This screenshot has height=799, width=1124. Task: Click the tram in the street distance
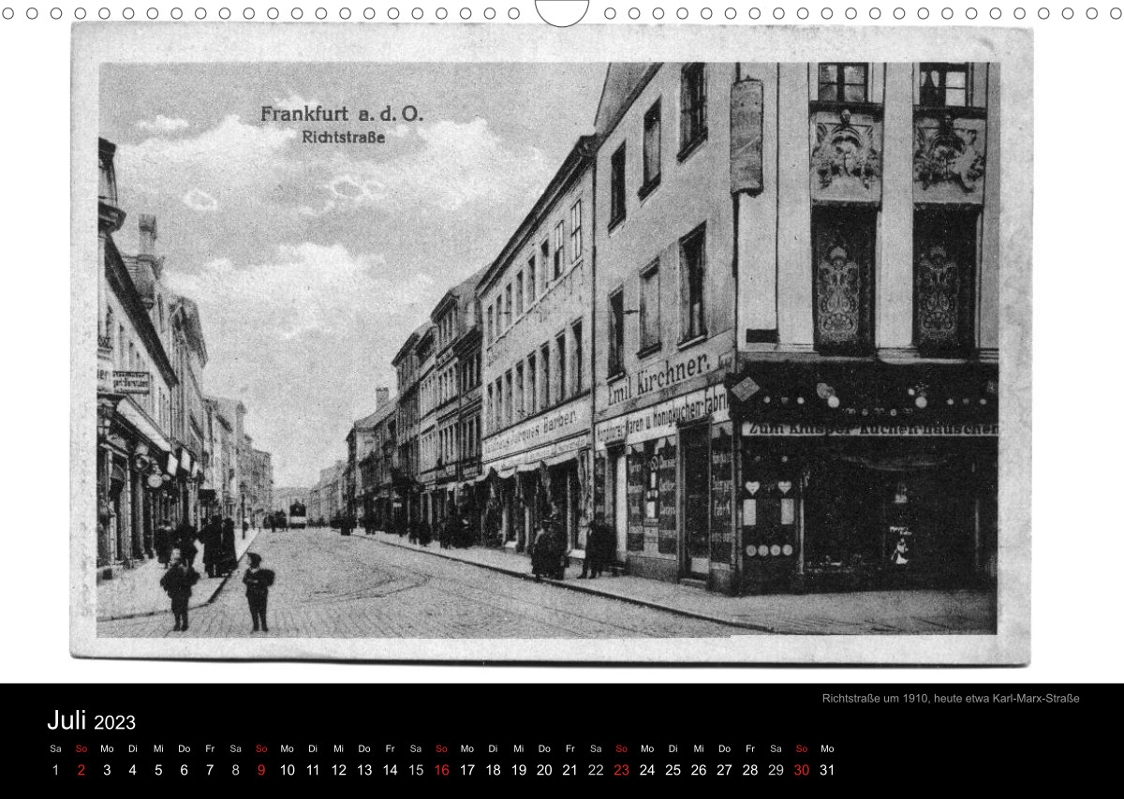coord(298,514)
